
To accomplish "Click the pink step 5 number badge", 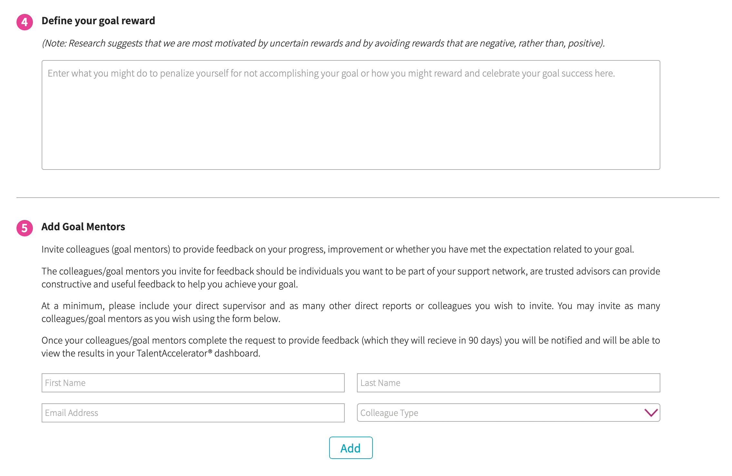I will click(x=24, y=228).
